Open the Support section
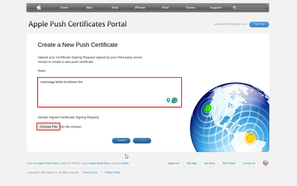The height and width of the screenshot is (186, 297). click(x=215, y=7)
